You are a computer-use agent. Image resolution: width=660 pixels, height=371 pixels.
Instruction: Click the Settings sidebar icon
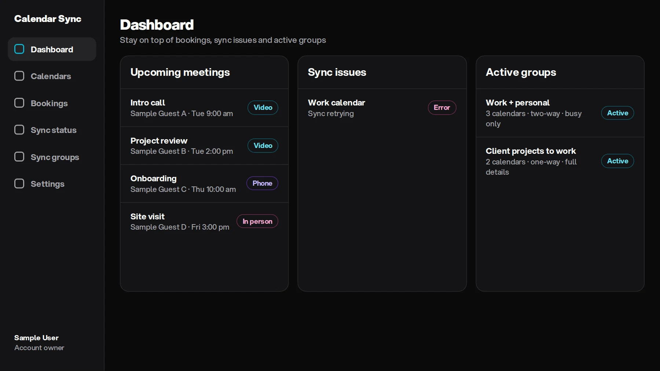[x=19, y=183]
